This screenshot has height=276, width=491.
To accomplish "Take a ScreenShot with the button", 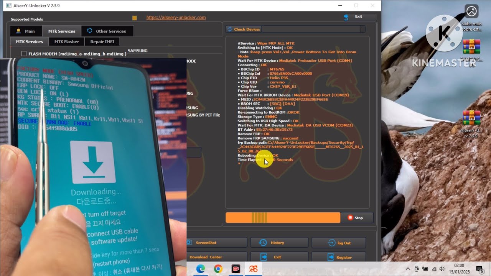I will click(x=217, y=243).
